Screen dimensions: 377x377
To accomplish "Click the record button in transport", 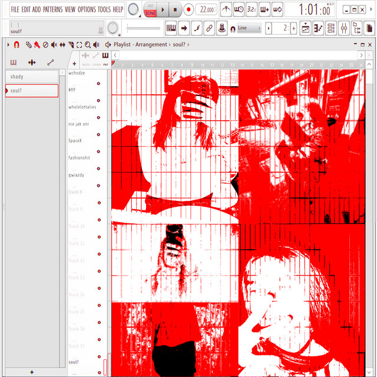I will 188,9.
